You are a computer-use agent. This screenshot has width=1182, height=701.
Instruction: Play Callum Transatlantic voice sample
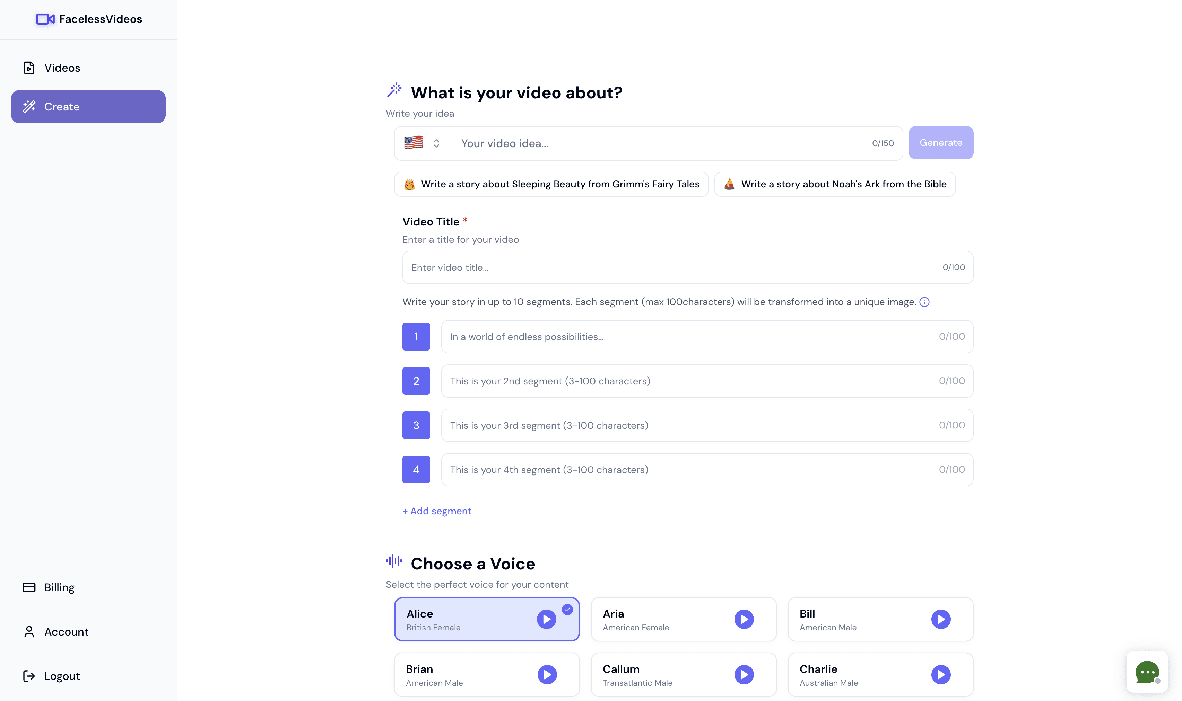(x=744, y=674)
